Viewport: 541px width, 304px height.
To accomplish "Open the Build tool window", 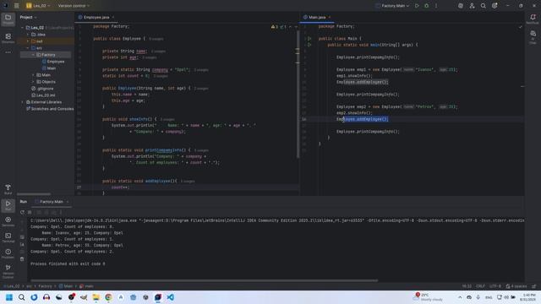I will click(x=8, y=189).
